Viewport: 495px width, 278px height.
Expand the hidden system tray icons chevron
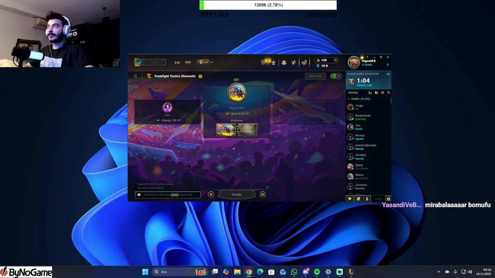[439, 272]
